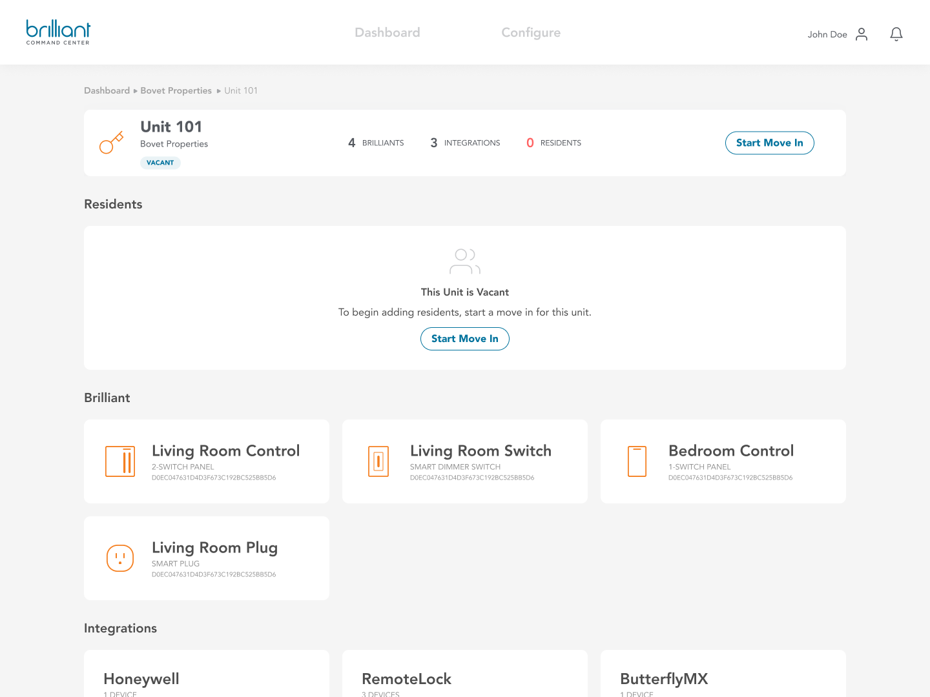Click the Unit 101 breadcrumb item

coord(241,90)
